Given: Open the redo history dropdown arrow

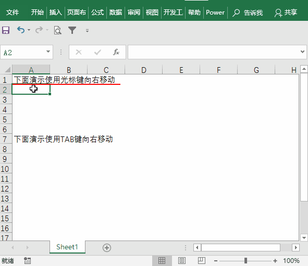Looking at the screenshot, I should pos(47,30).
